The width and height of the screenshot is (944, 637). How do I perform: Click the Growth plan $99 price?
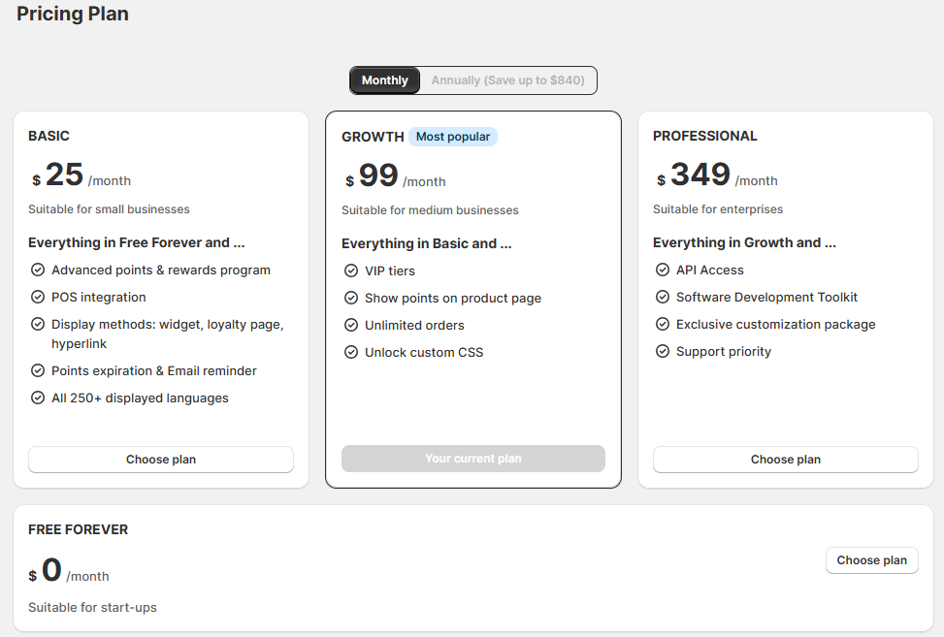click(378, 176)
